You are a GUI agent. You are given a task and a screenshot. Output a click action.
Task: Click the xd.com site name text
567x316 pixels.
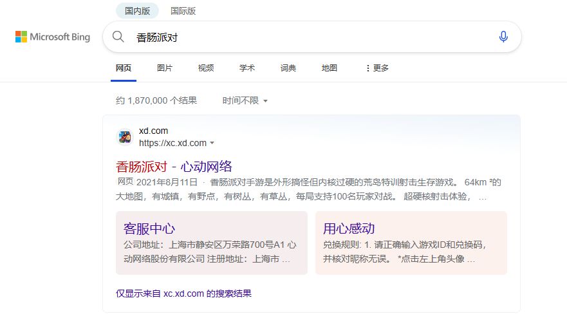tap(153, 131)
